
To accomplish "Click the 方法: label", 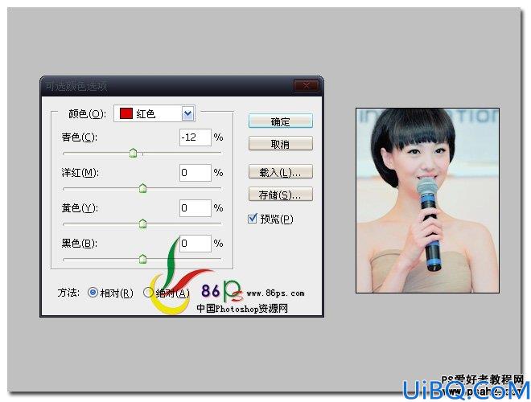I will (x=68, y=293).
